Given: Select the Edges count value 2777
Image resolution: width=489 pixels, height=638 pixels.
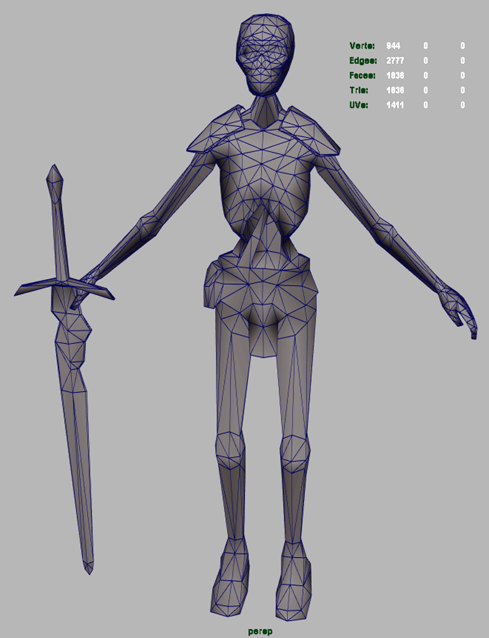Looking at the screenshot, I should [x=394, y=61].
